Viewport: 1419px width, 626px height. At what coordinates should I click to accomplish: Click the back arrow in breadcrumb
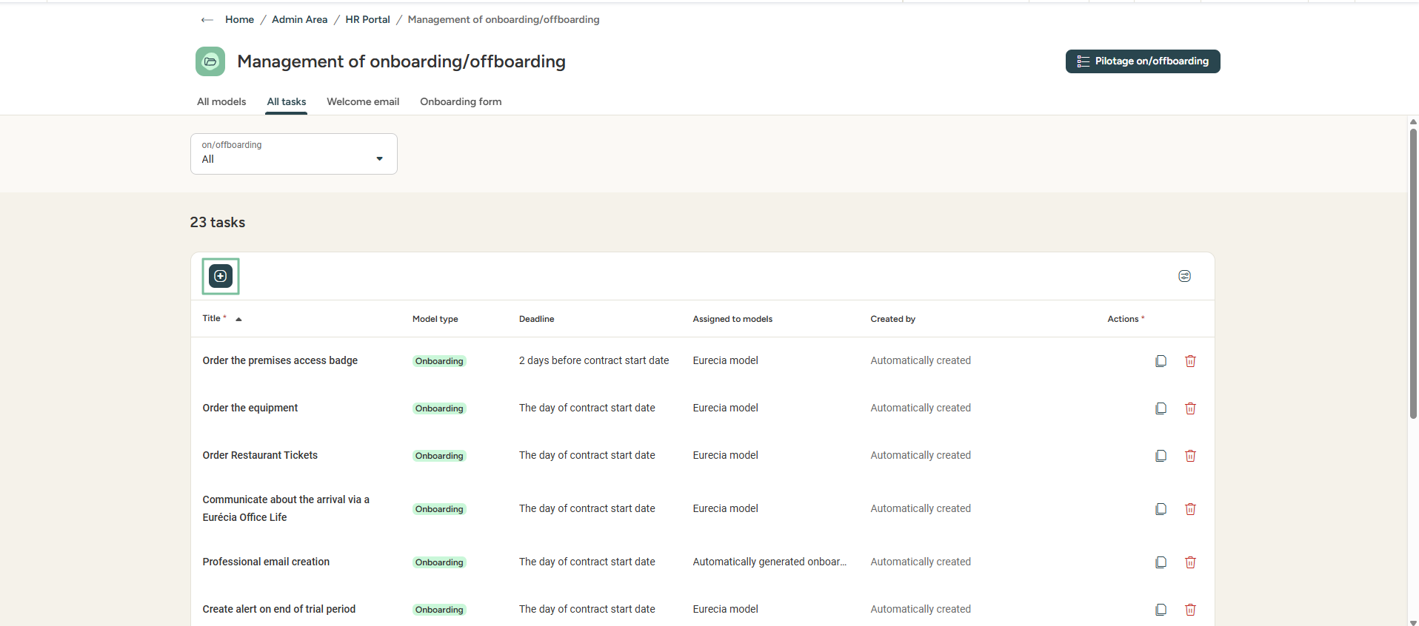(207, 20)
